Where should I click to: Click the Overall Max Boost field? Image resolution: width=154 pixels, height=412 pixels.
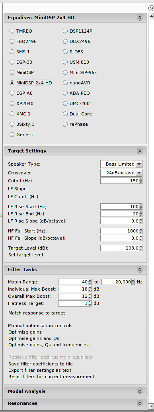tap(73, 296)
